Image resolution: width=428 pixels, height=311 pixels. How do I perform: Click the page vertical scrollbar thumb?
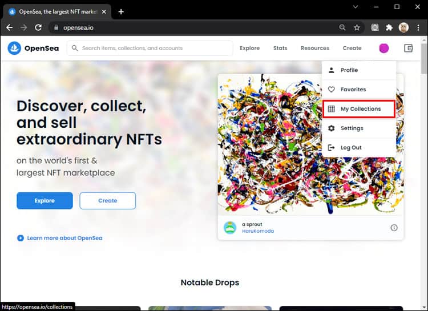(x=423, y=58)
